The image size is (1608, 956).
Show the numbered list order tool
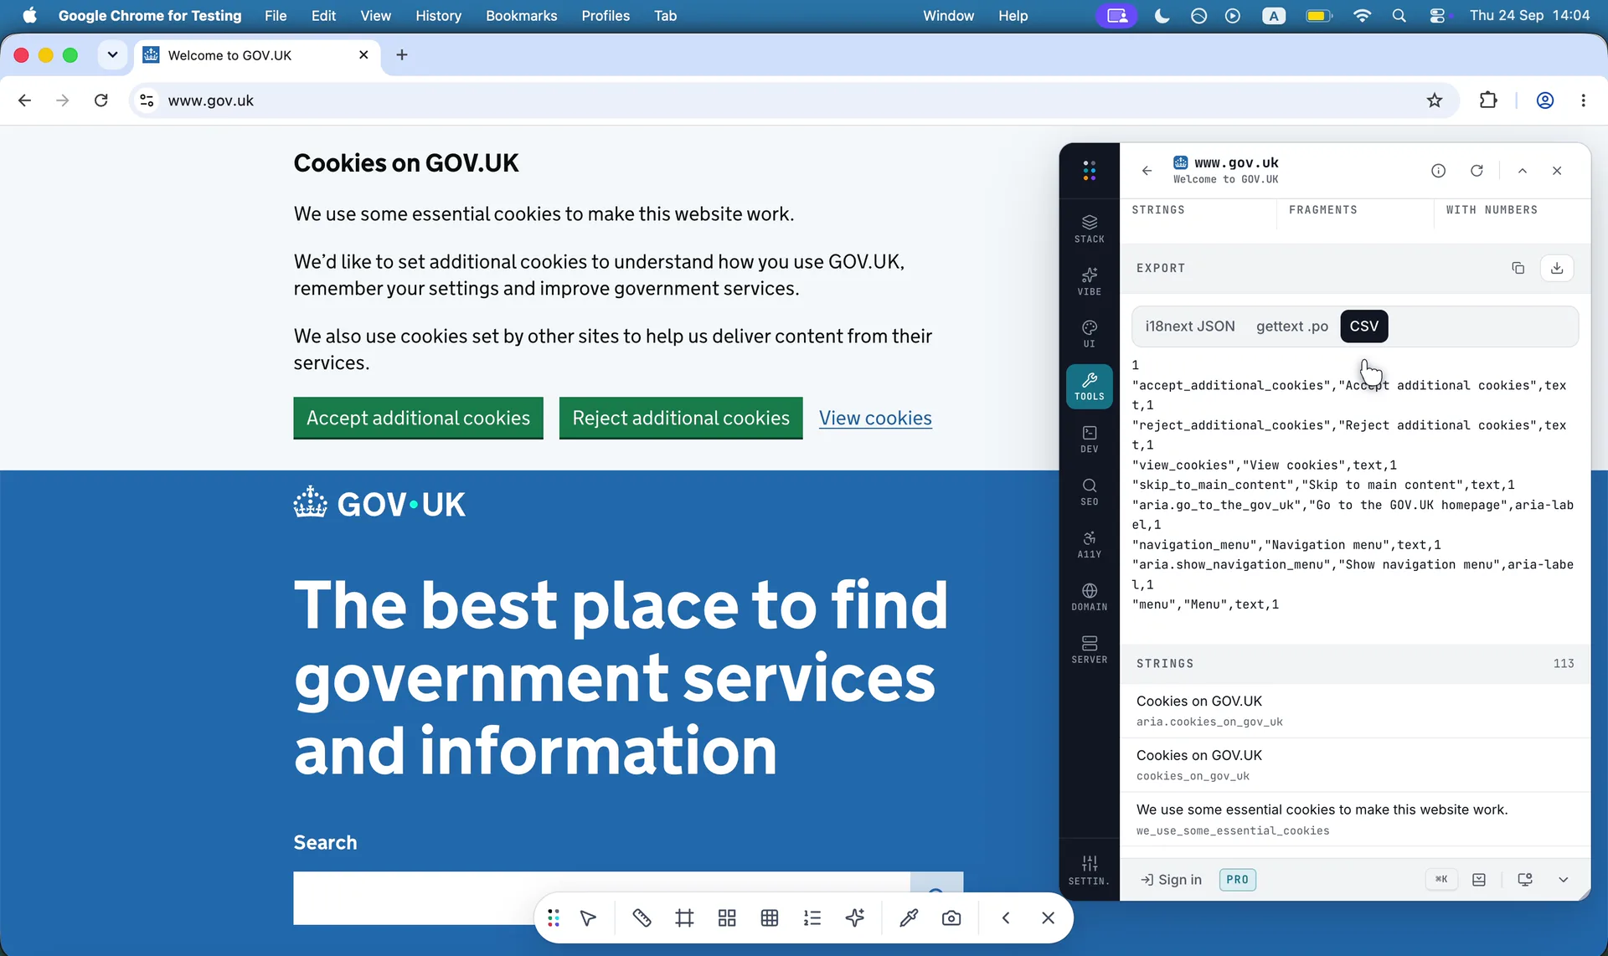pos(812,918)
